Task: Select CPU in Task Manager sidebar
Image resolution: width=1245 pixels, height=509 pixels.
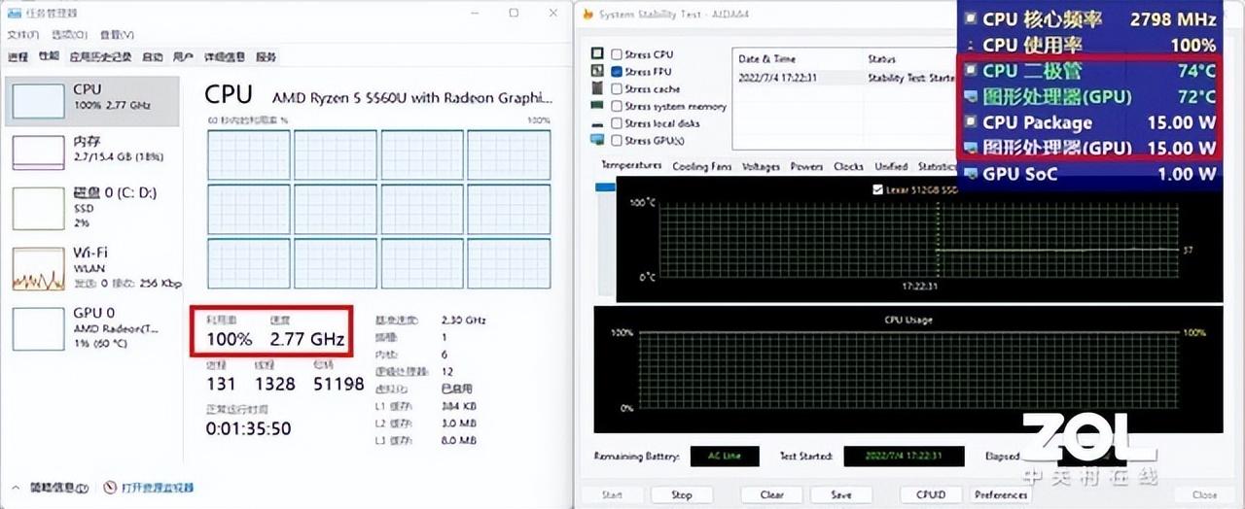Action: pyautogui.click(x=92, y=100)
